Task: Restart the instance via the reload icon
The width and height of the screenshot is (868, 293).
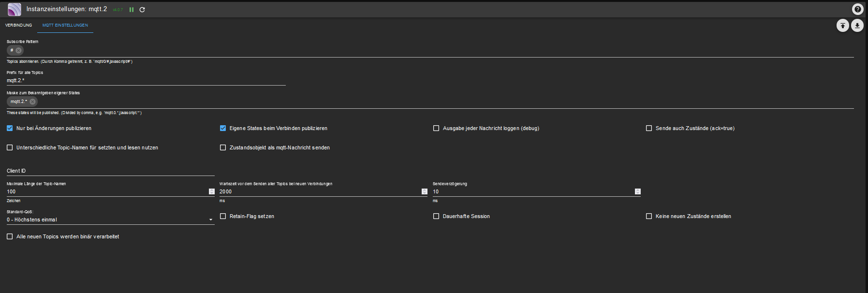Action: 142,10
